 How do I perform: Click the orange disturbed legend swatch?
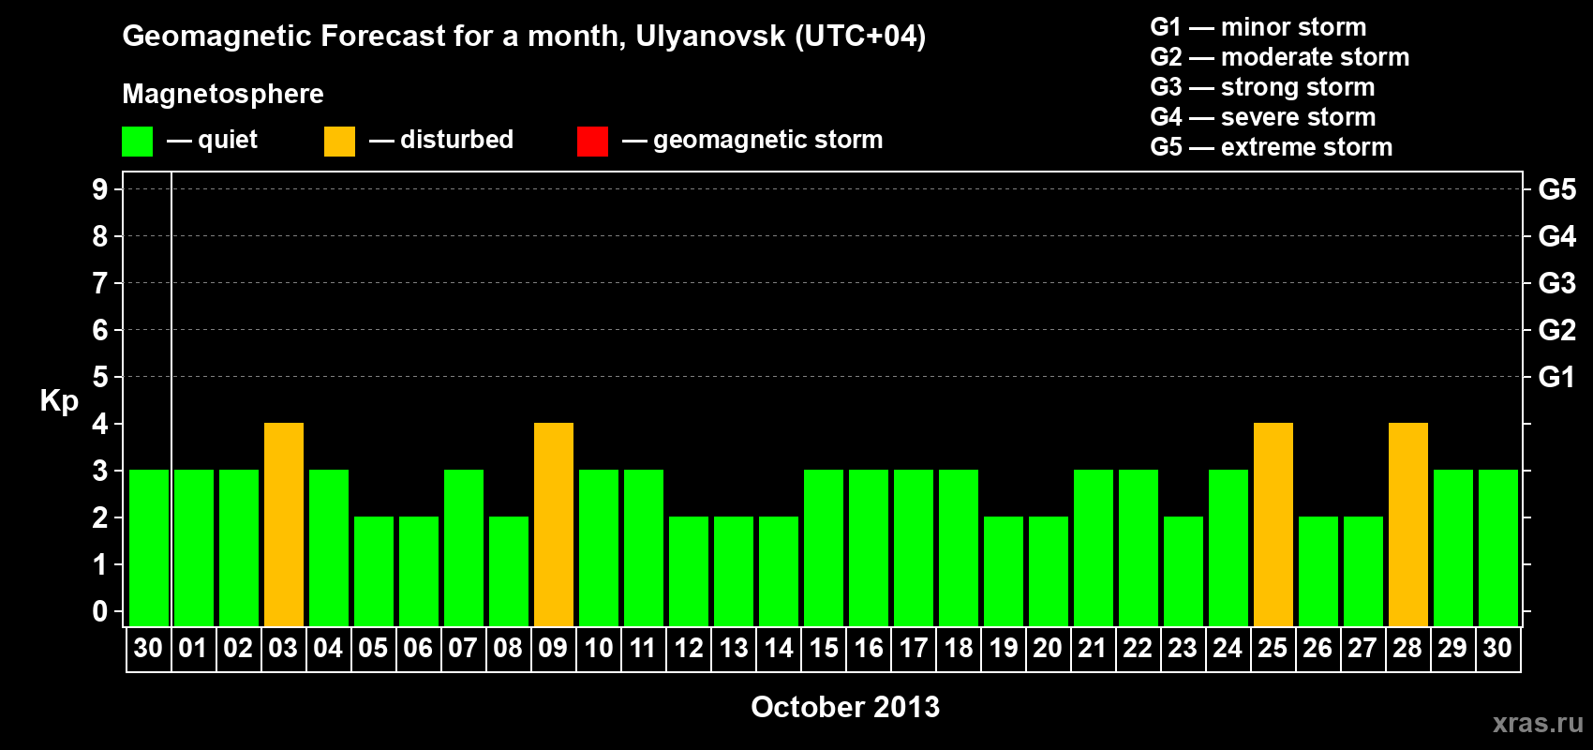tap(339, 142)
